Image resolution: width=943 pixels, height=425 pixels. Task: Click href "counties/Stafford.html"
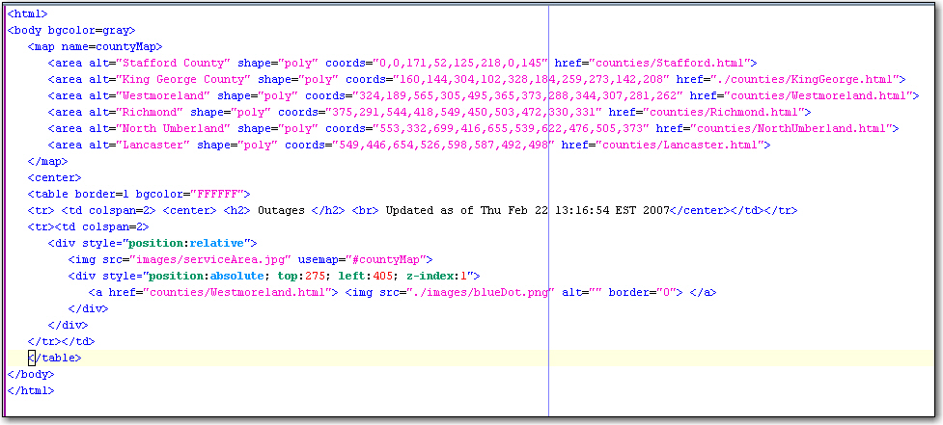670,63
